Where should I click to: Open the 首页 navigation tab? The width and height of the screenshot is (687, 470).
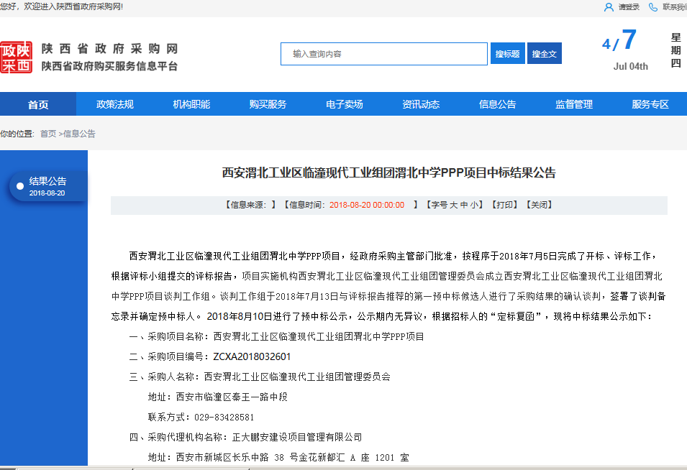pyautogui.click(x=38, y=104)
